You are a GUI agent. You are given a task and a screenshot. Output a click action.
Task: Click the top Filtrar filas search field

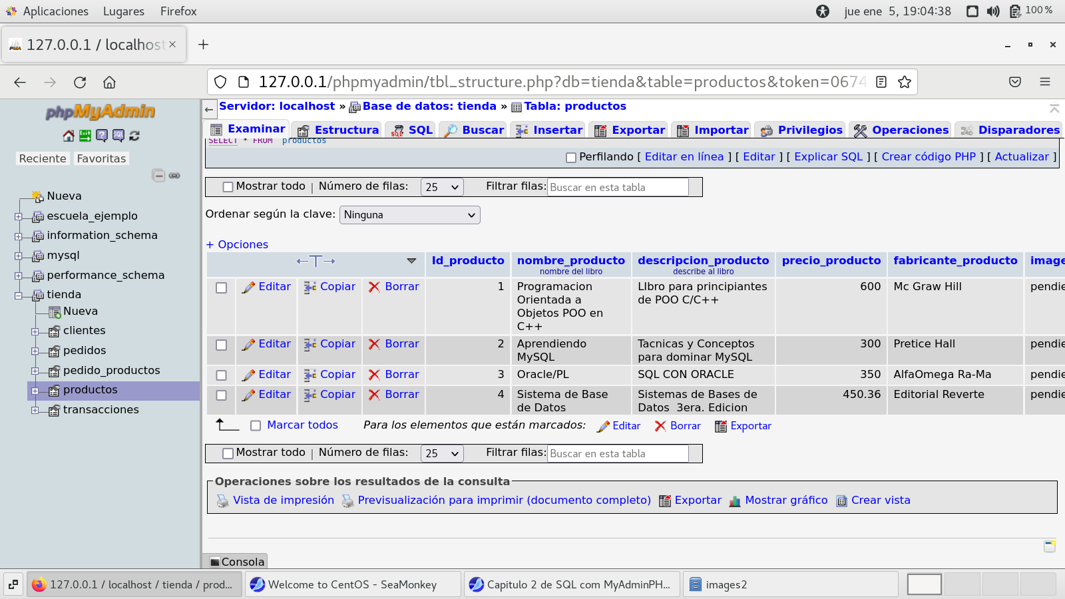tap(617, 188)
